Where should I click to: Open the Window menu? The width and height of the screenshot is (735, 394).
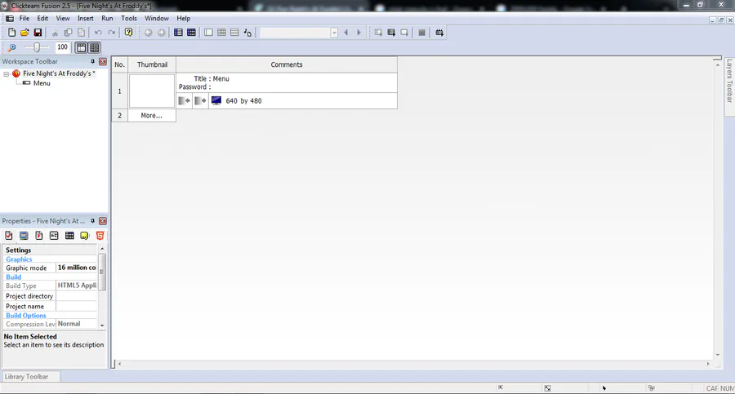[x=157, y=18]
